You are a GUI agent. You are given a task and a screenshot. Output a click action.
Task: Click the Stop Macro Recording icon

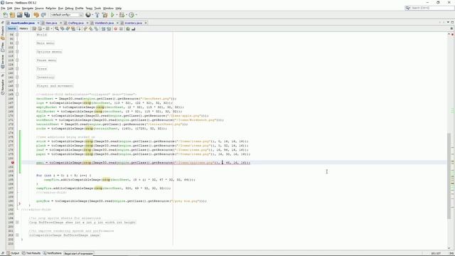coord(122,28)
